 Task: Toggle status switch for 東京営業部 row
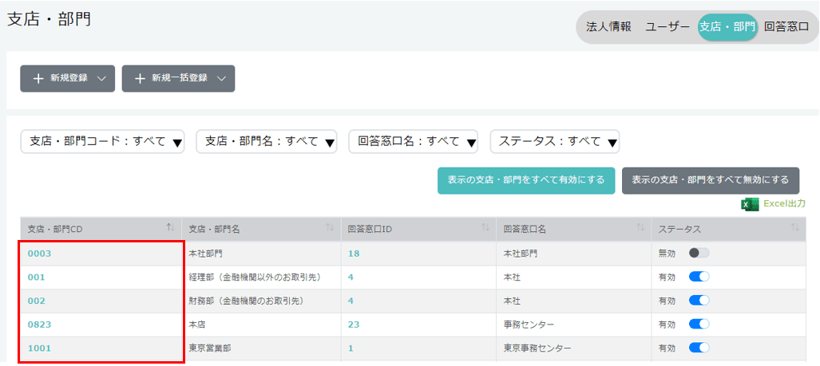pyautogui.click(x=699, y=348)
